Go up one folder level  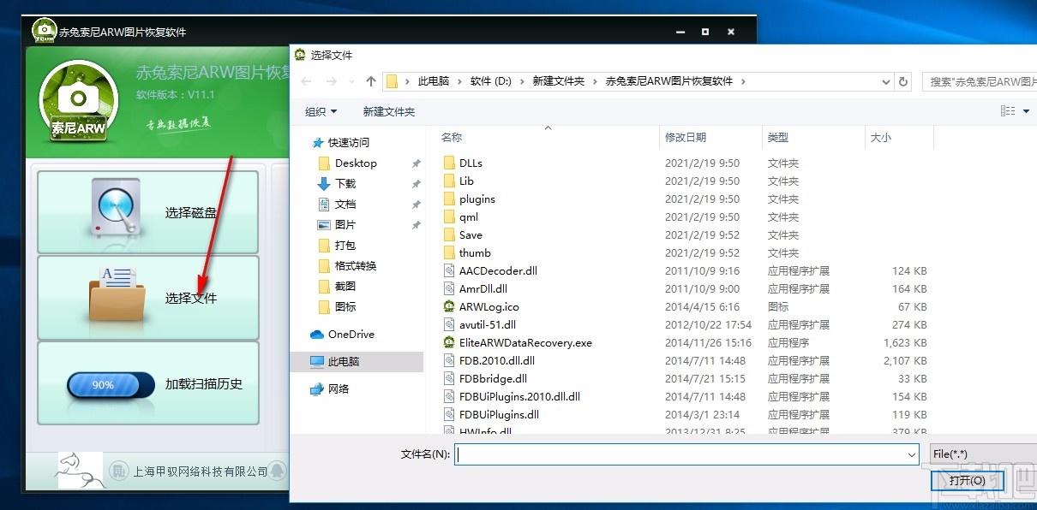370,81
